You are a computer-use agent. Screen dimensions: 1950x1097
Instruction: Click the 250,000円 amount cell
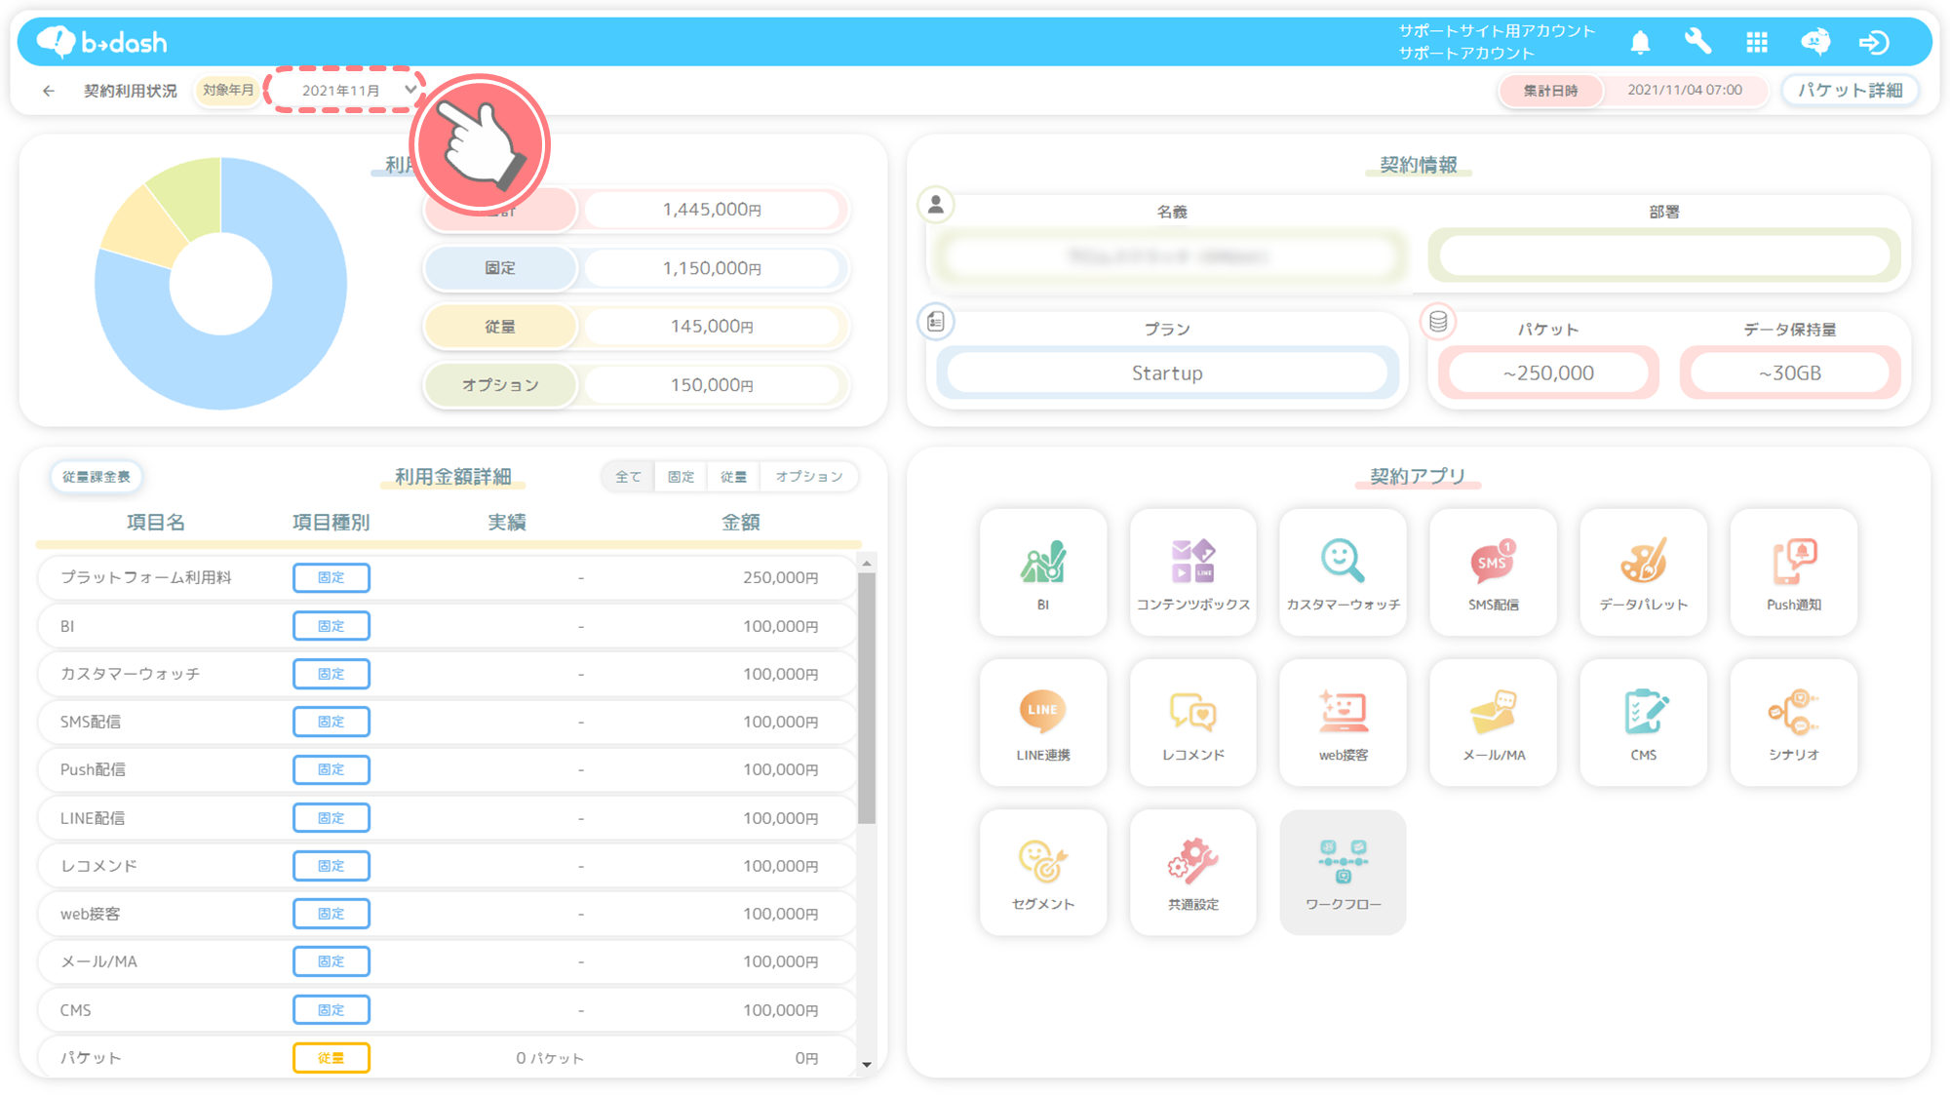pos(780,577)
